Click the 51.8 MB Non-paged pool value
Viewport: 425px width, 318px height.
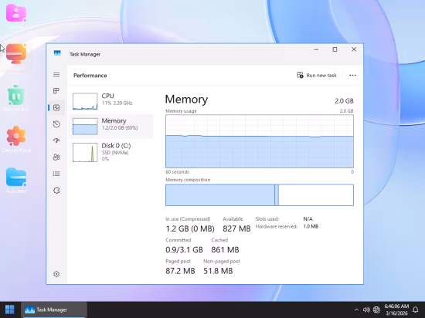[x=218, y=271]
